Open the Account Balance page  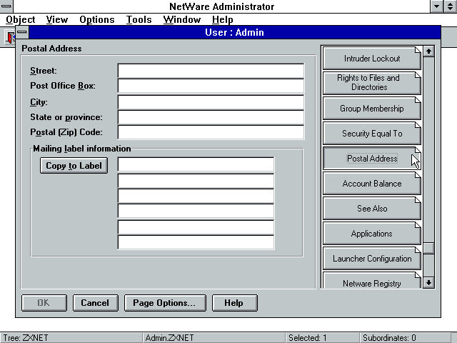371,184
